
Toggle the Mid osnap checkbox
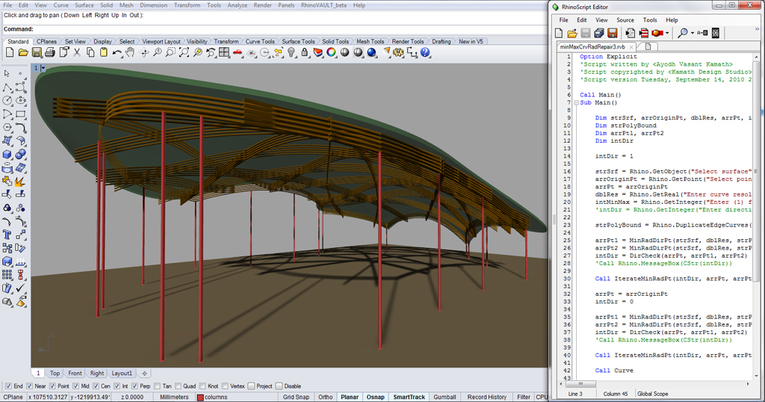75,386
